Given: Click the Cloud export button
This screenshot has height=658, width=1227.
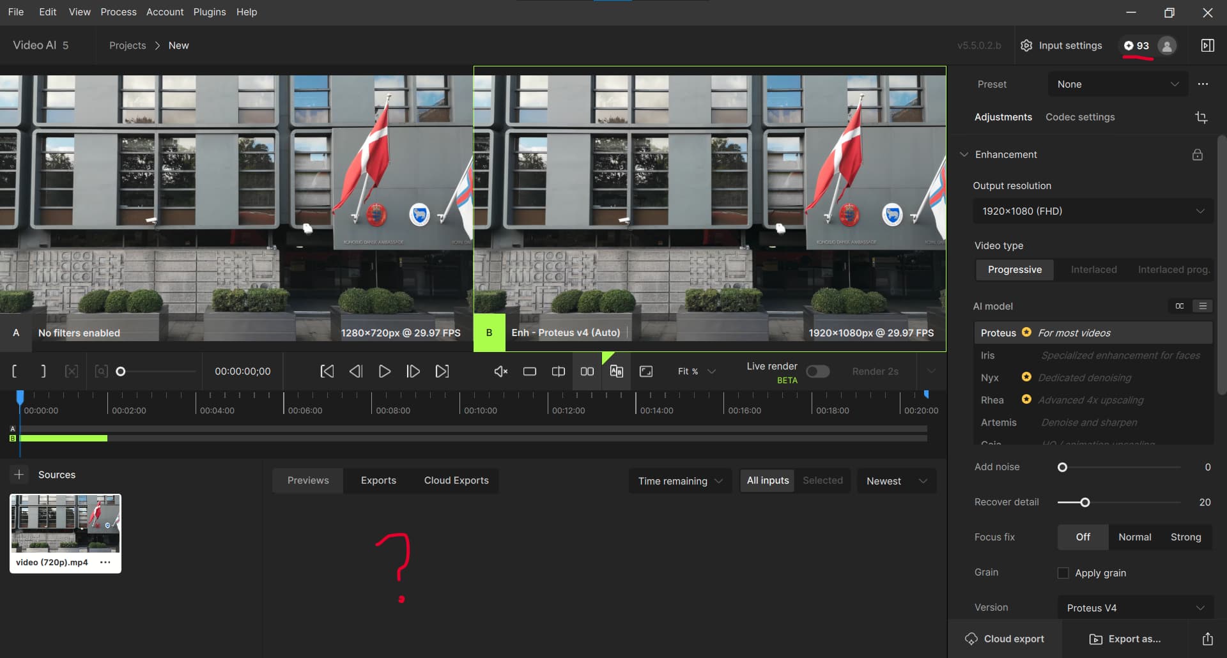Looking at the screenshot, I should [x=1005, y=639].
